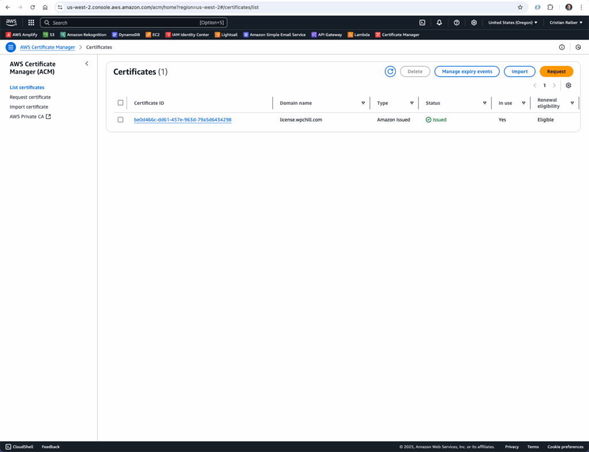The image size is (589, 452).
Task: Open the CloudShell icon in top navigation bar
Action: [x=422, y=23]
